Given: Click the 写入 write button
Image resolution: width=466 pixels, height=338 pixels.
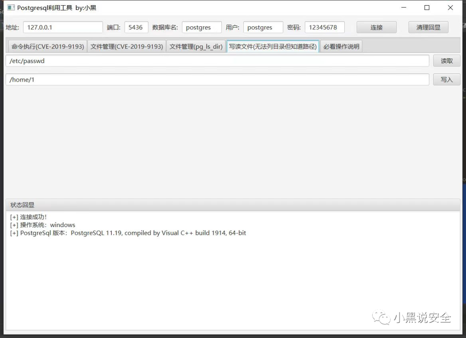Looking at the screenshot, I should coord(447,80).
